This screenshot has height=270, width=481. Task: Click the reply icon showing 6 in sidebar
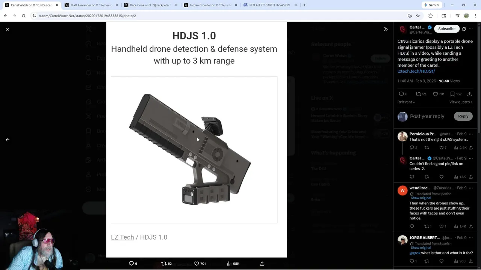pyautogui.click(x=403, y=94)
